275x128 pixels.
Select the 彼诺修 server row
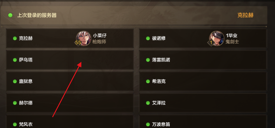203,38
